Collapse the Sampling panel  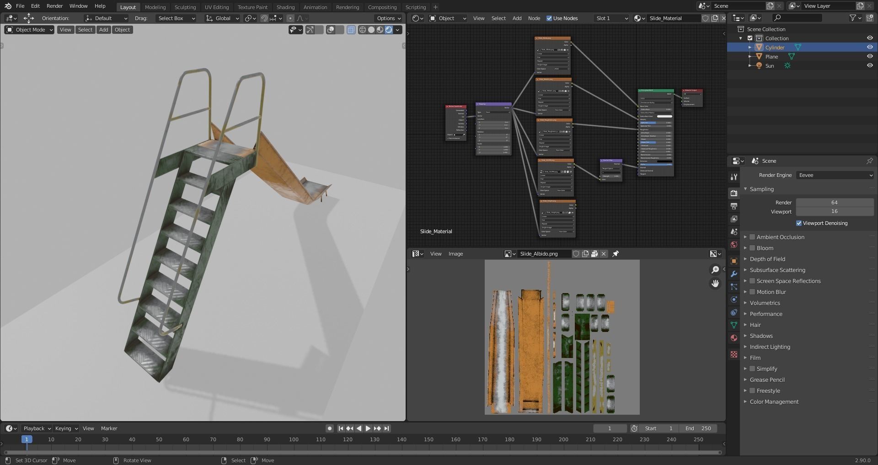point(761,189)
